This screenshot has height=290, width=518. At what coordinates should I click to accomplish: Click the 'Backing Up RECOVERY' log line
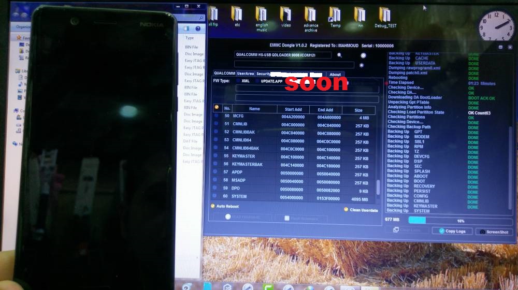411,186
